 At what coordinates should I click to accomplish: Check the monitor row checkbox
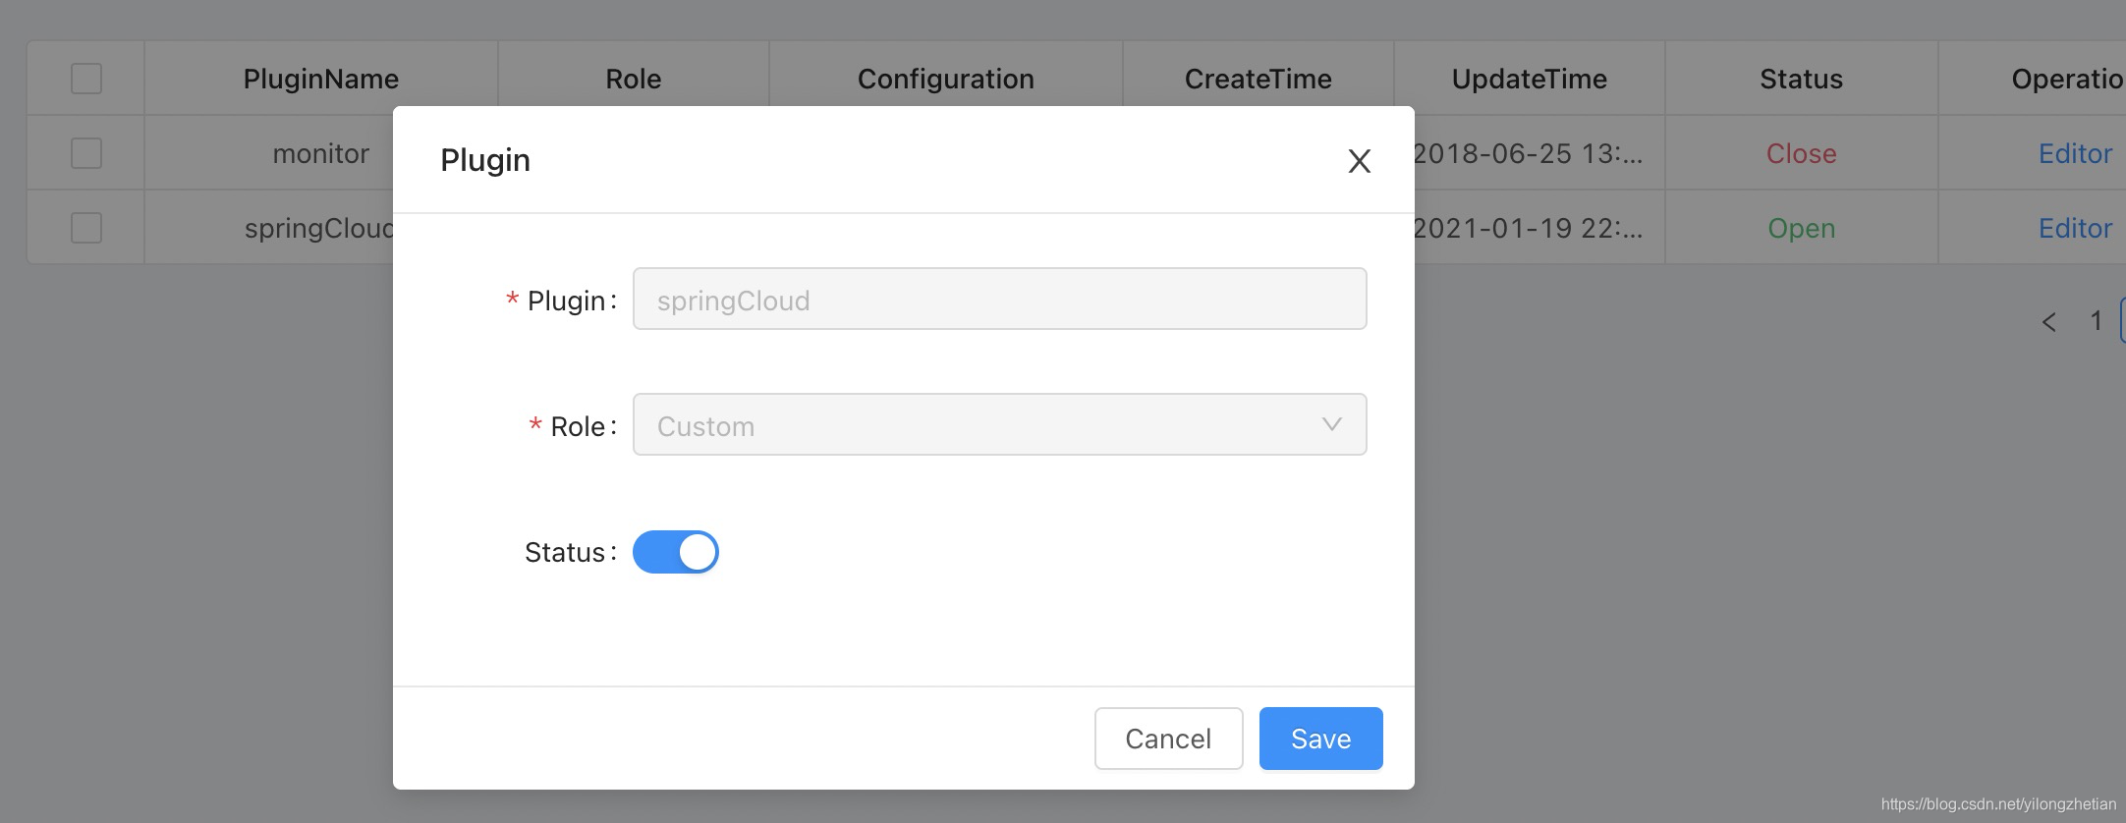point(86,153)
